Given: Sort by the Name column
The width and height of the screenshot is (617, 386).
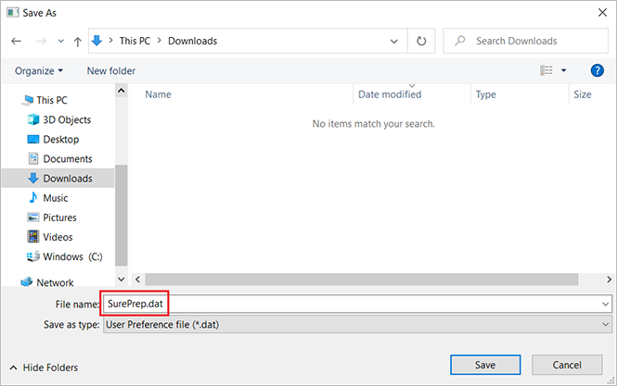Looking at the screenshot, I should 158,94.
